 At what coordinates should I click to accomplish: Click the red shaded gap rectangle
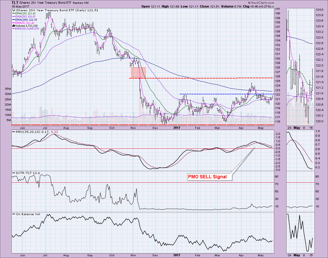click(138, 72)
